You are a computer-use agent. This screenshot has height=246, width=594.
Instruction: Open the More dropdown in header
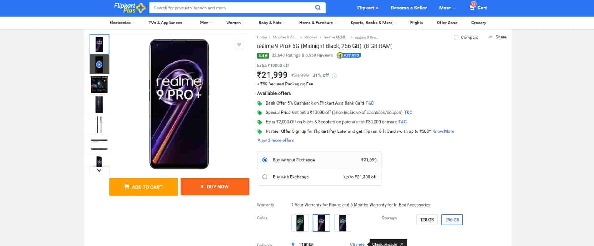[x=447, y=8]
